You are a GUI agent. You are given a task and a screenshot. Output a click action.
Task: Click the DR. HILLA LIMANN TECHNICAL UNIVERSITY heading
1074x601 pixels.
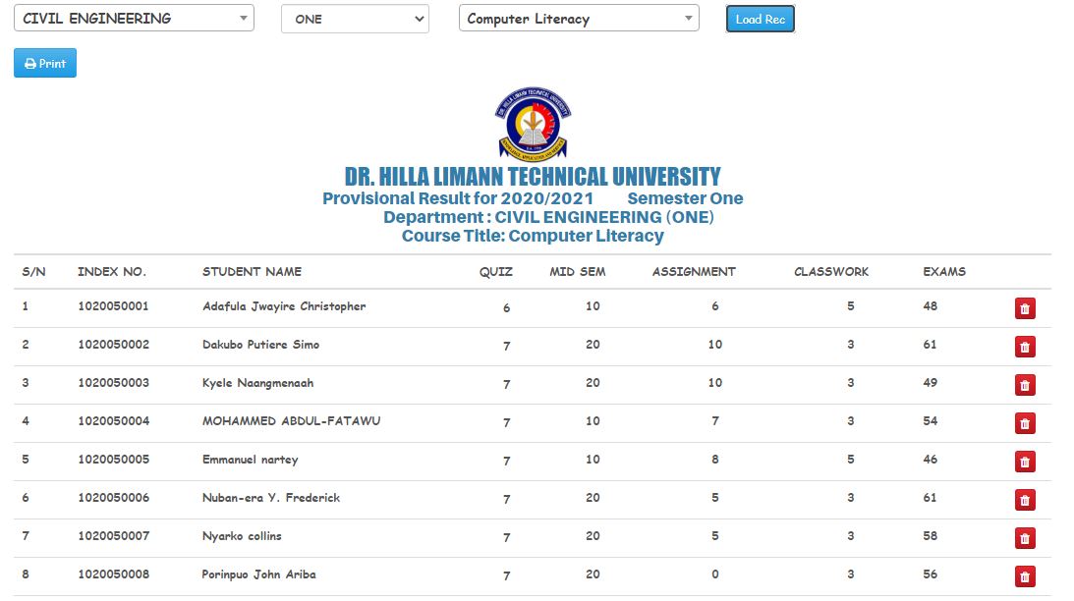click(x=533, y=177)
